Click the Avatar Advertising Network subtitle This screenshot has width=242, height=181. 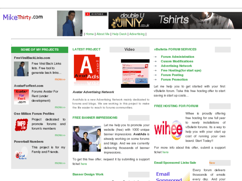(x=93, y=92)
